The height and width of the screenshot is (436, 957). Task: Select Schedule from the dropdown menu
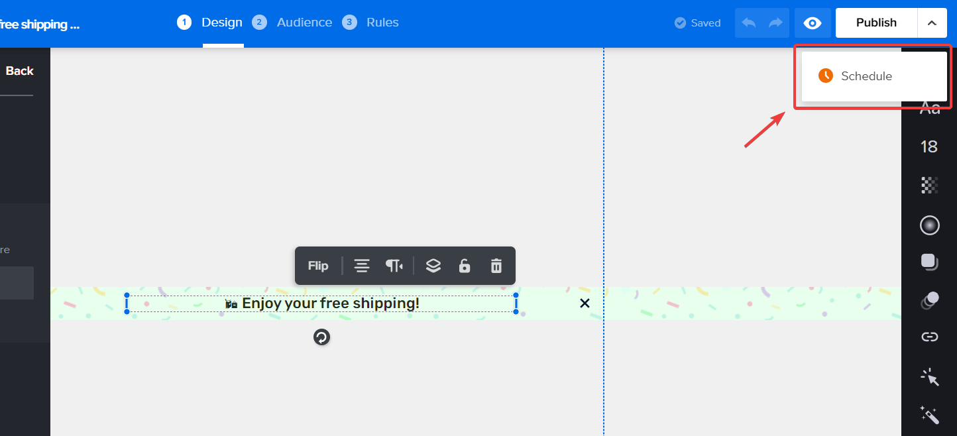click(x=866, y=76)
